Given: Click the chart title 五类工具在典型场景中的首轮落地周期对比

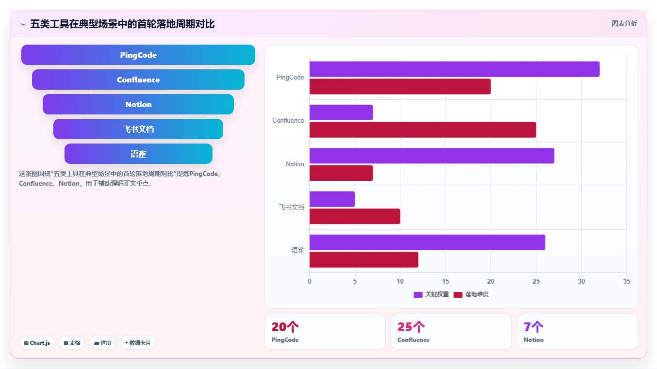Looking at the screenshot, I should click(x=122, y=24).
